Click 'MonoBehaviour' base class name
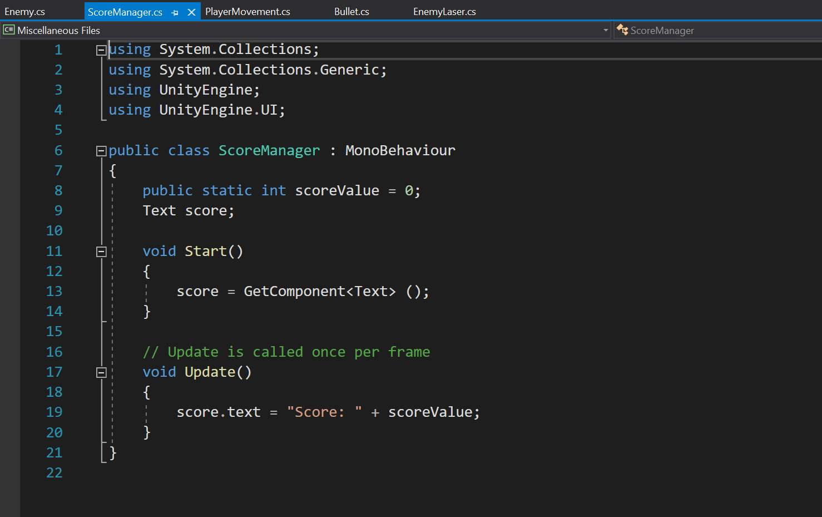The height and width of the screenshot is (517, 822). pyautogui.click(x=400, y=151)
